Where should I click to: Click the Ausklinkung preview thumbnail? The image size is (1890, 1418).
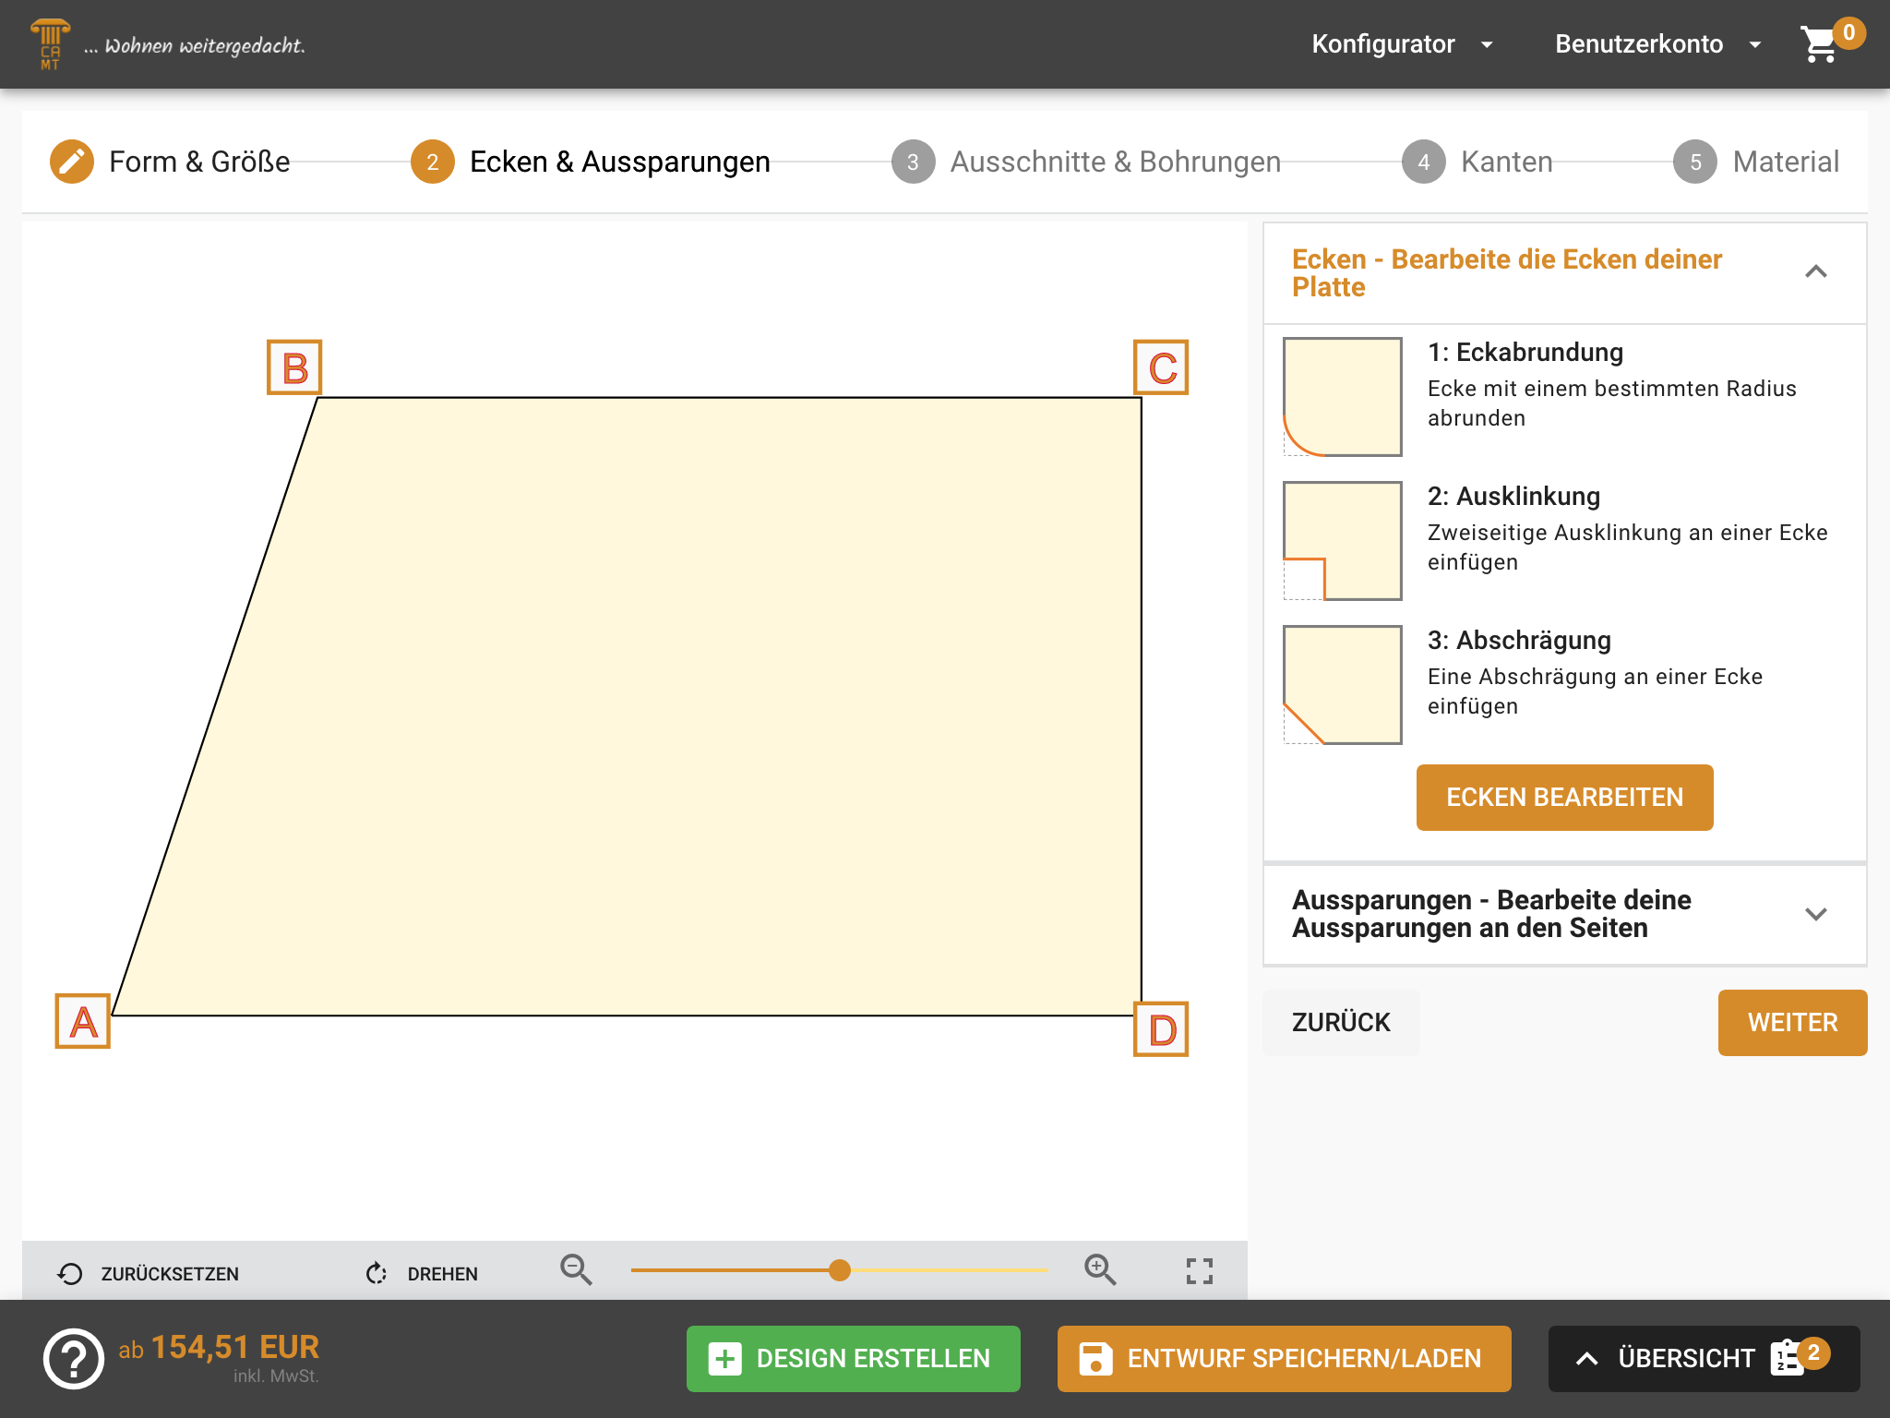click(x=1343, y=540)
